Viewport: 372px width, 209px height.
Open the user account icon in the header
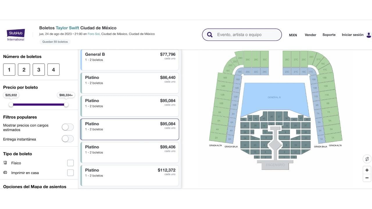tap(369, 35)
